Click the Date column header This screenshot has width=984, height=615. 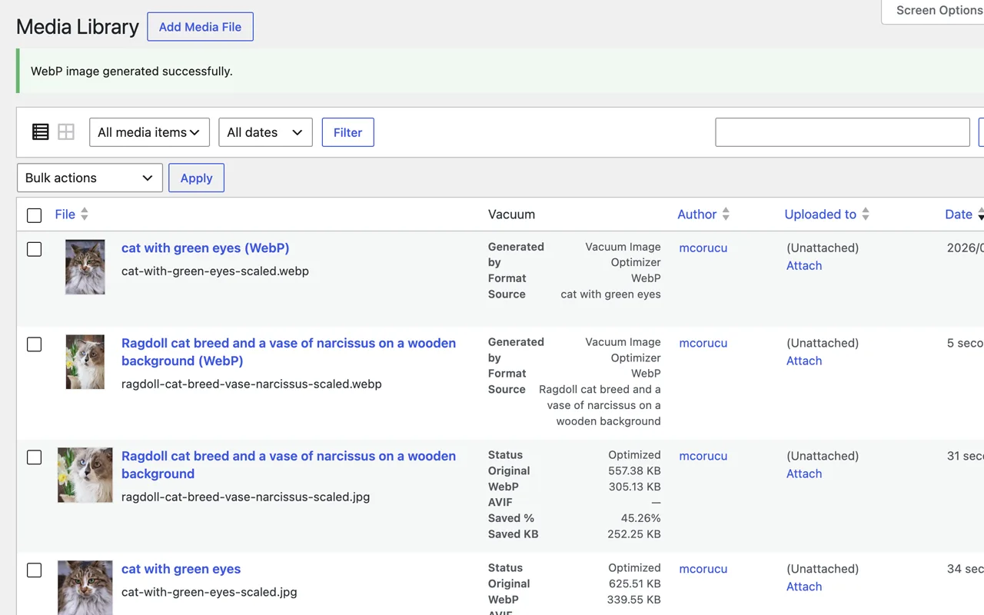[959, 214]
